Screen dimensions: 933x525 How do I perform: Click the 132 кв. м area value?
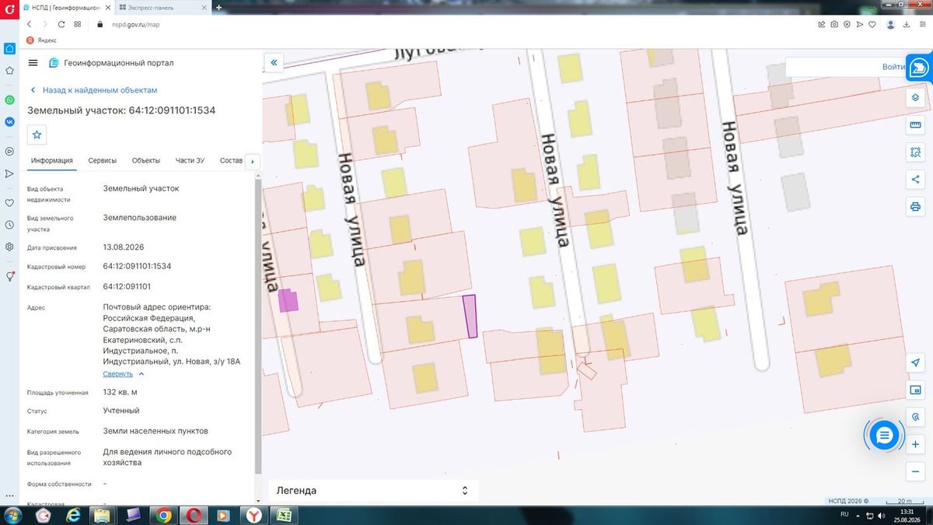(120, 392)
